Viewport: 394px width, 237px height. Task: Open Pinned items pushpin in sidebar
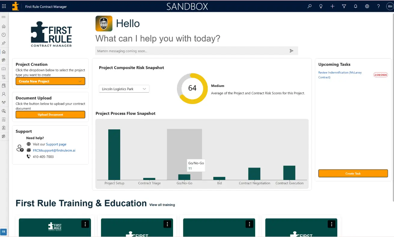pyautogui.click(x=4, y=43)
